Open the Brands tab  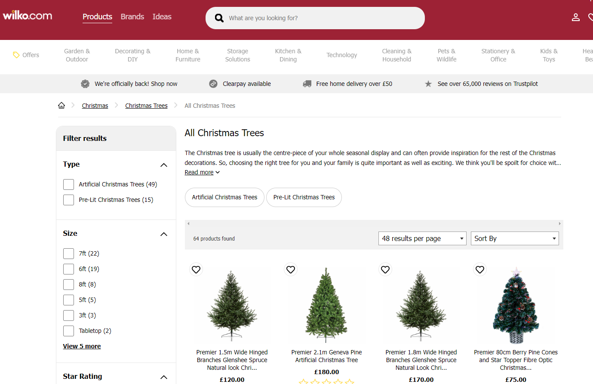tap(132, 17)
